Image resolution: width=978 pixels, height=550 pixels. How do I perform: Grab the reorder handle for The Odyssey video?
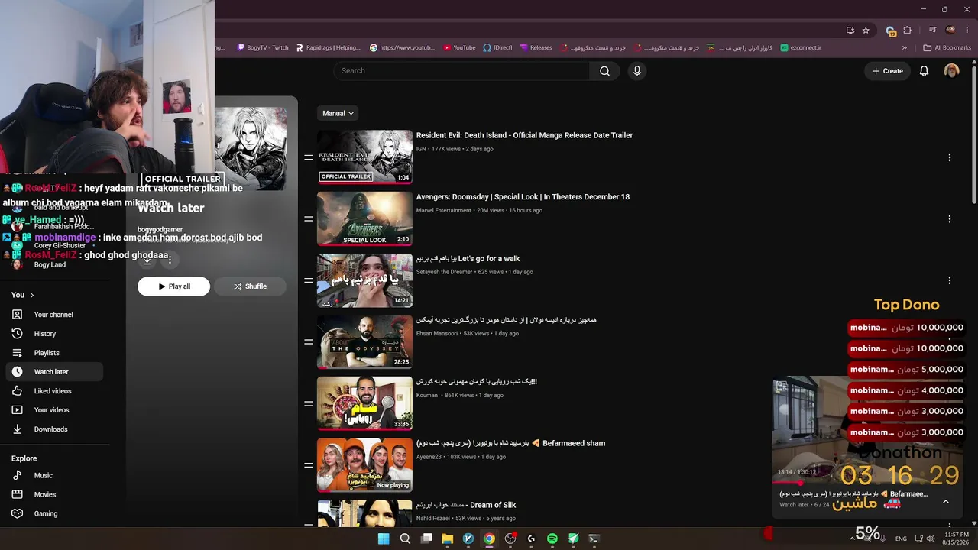pyautogui.click(x=309, y=342)
